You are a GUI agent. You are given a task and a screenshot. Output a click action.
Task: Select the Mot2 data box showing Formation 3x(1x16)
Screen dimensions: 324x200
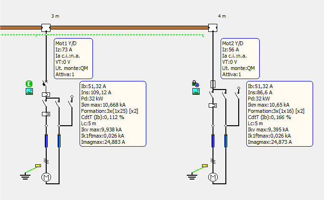pos(280,113)
